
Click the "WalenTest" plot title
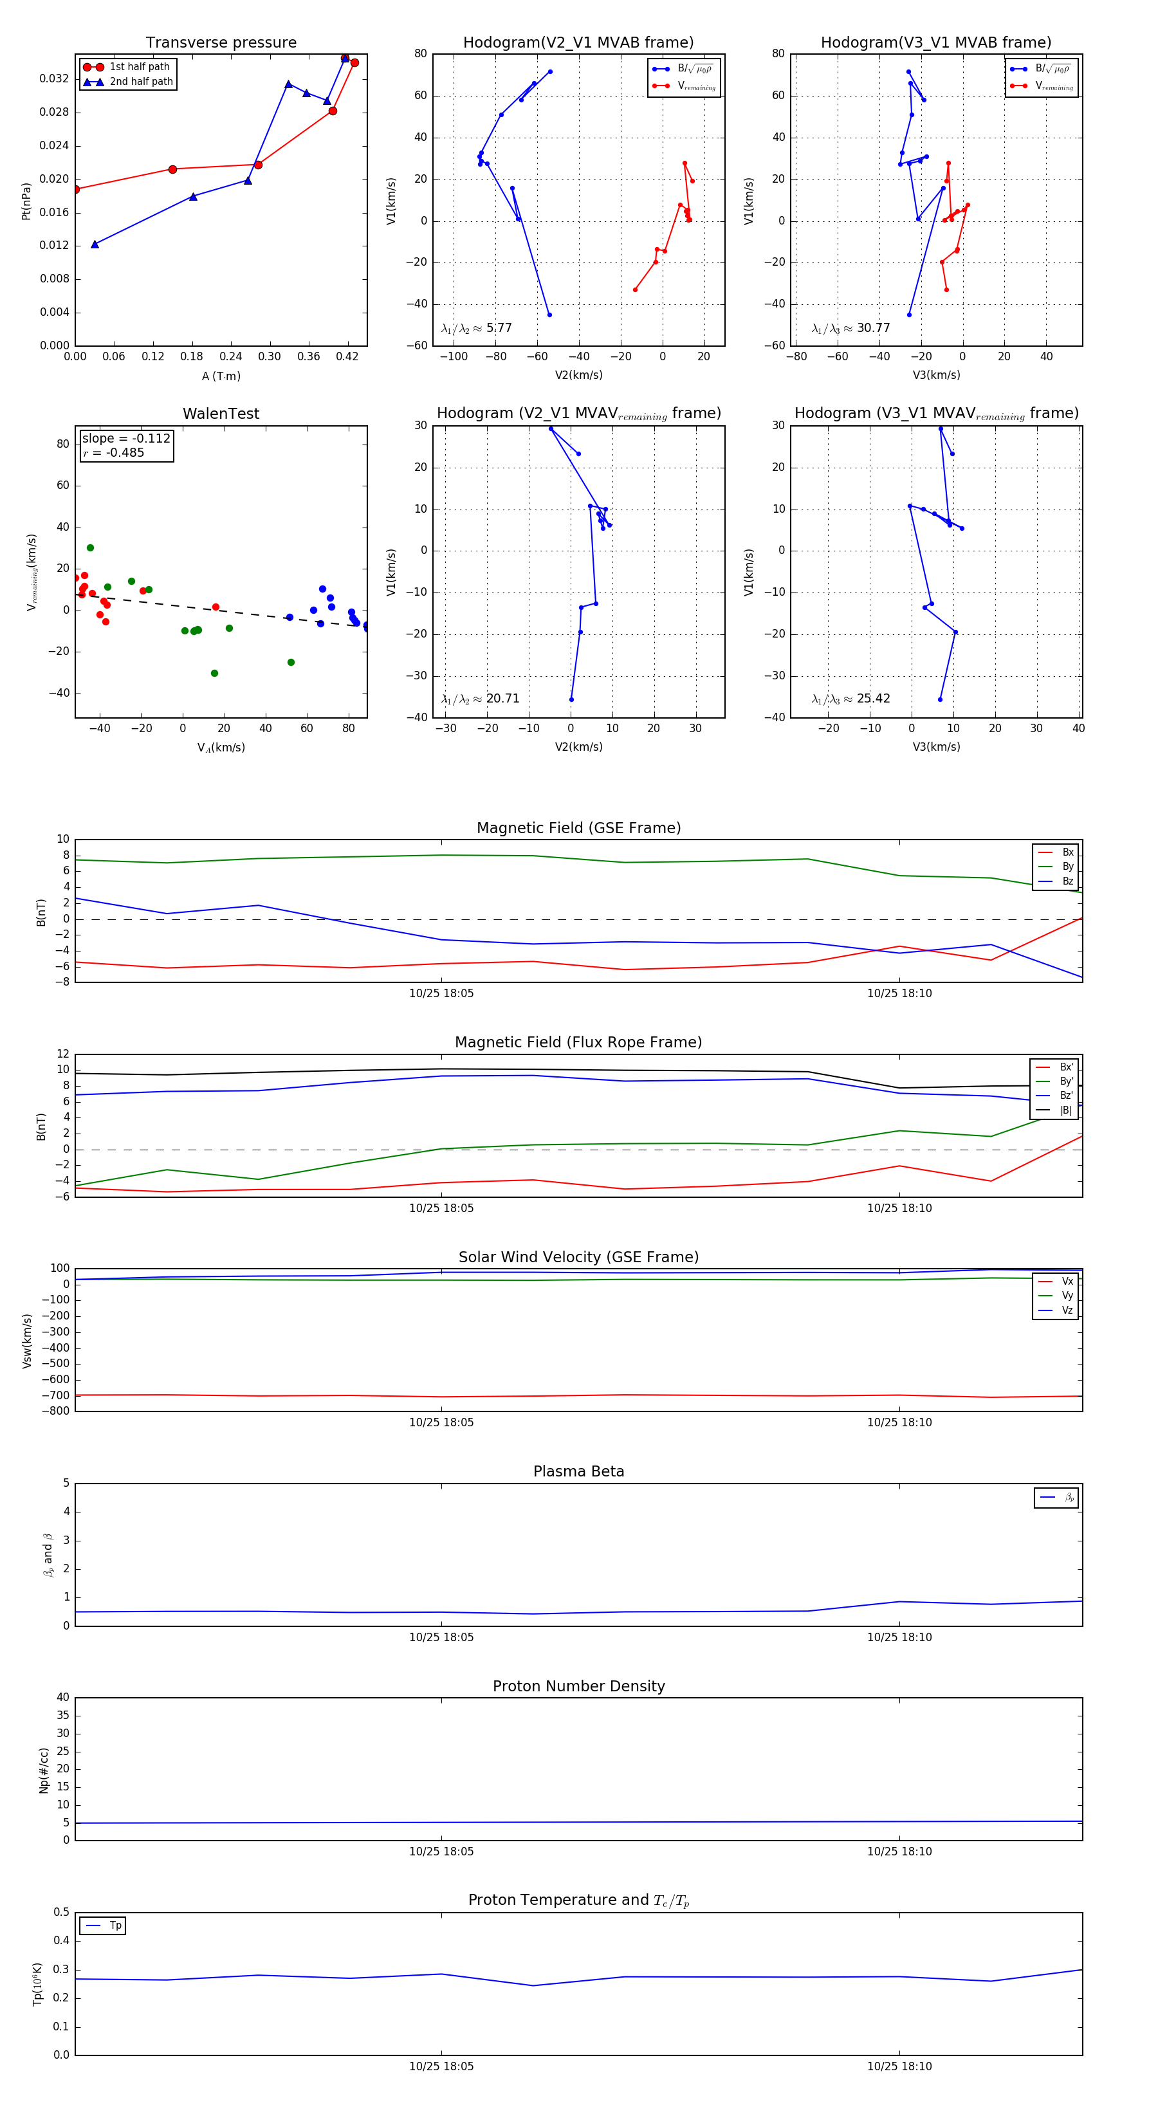point(221,414)
